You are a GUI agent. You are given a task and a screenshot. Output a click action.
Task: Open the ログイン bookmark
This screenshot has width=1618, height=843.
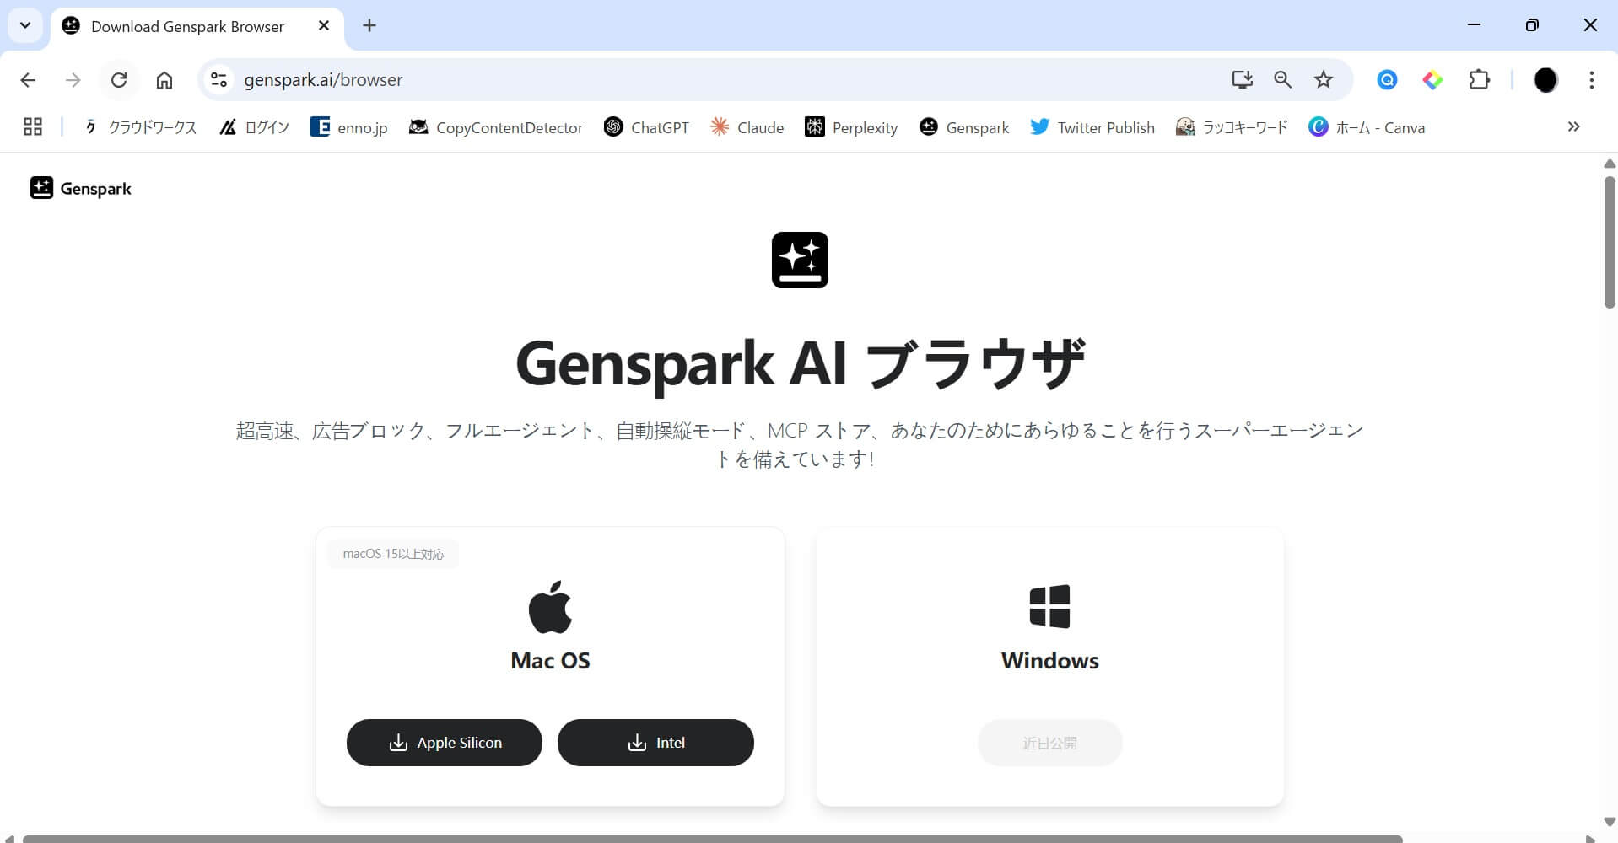pyautogui.click(x=254, y=127)
